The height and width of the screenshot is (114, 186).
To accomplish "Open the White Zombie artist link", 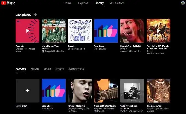I will 58,51.
